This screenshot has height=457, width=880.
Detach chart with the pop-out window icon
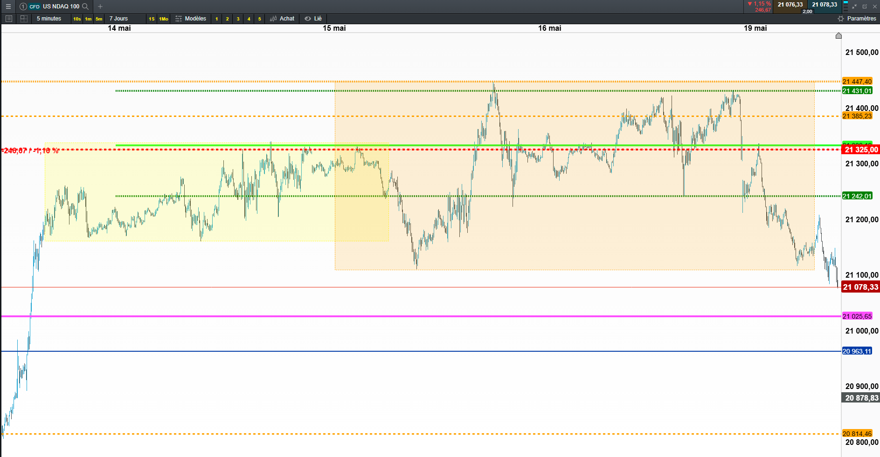pyautogui.click(x=865, y=7)
